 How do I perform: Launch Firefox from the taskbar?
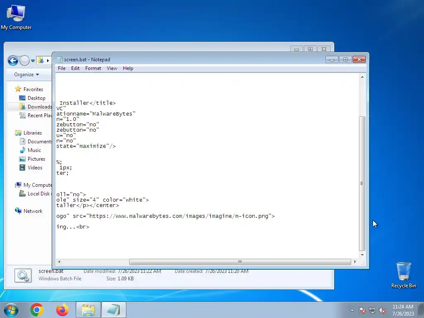coord(62,310)
